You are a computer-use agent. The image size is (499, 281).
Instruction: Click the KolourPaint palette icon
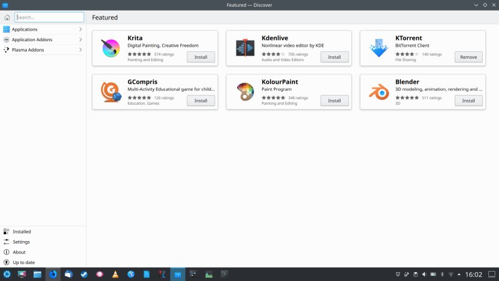click(245, 92)
